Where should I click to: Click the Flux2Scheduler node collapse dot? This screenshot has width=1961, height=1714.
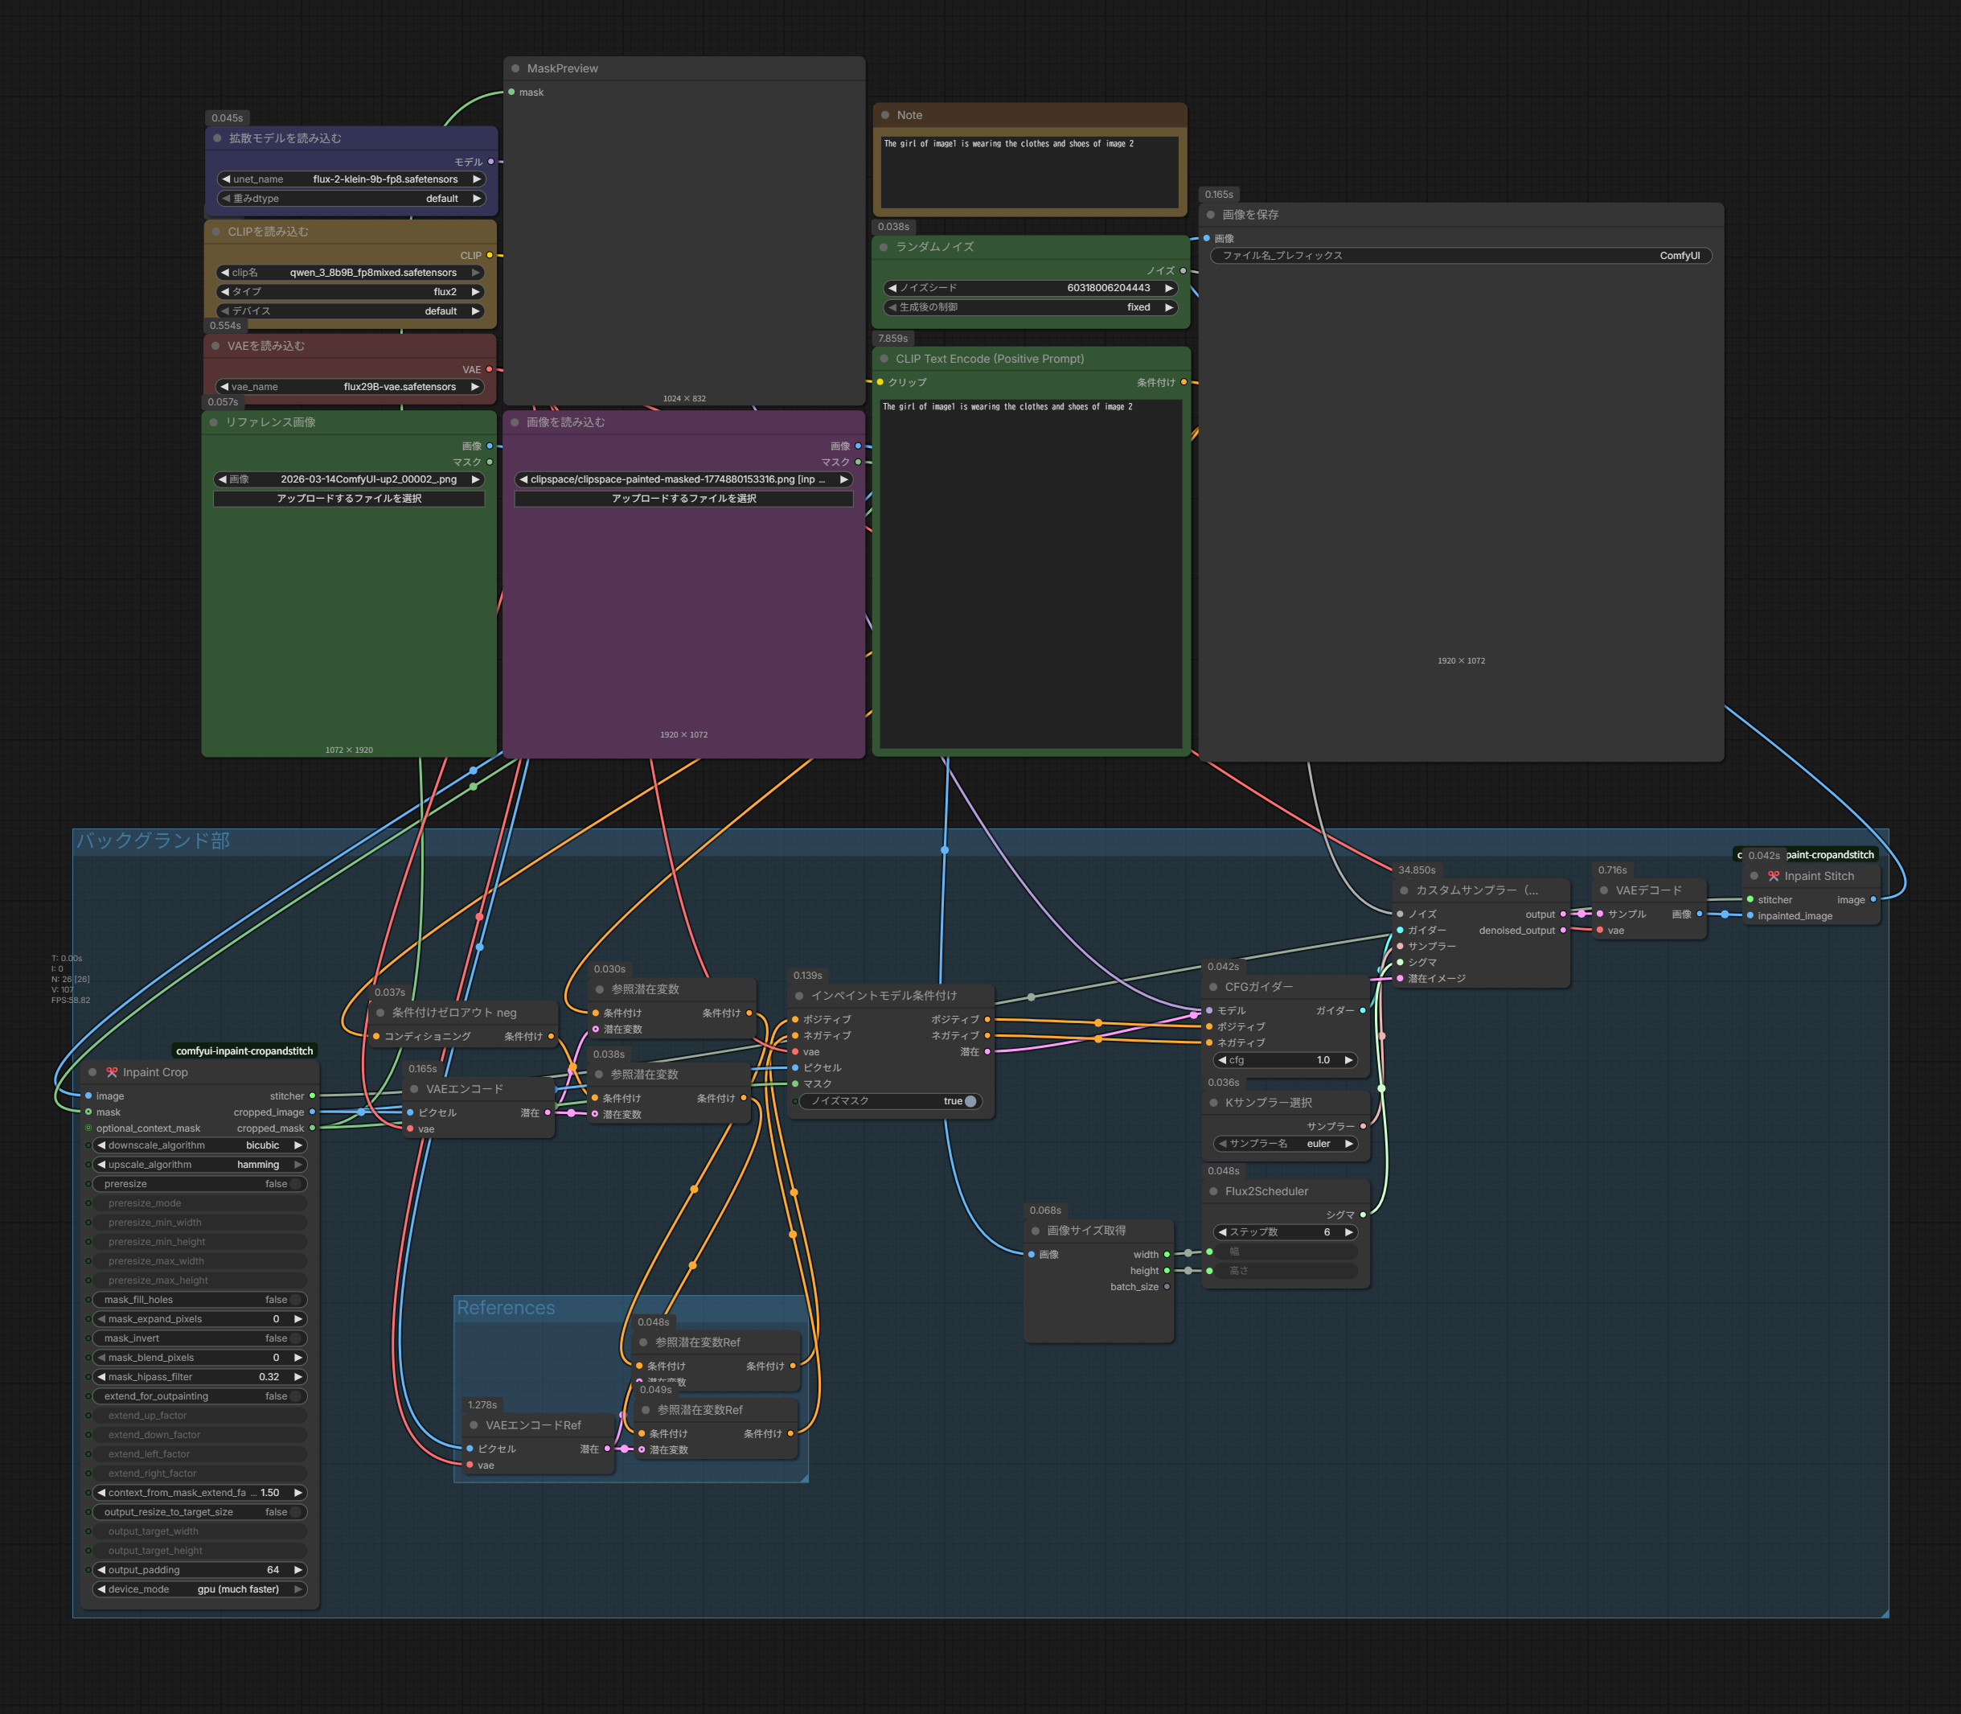[x=1213, y=1191]
